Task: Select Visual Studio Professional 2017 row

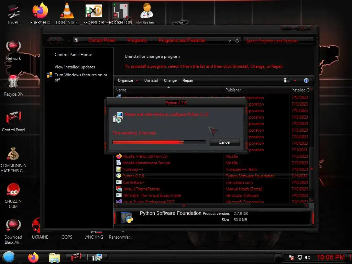Action: coord(212,201)
